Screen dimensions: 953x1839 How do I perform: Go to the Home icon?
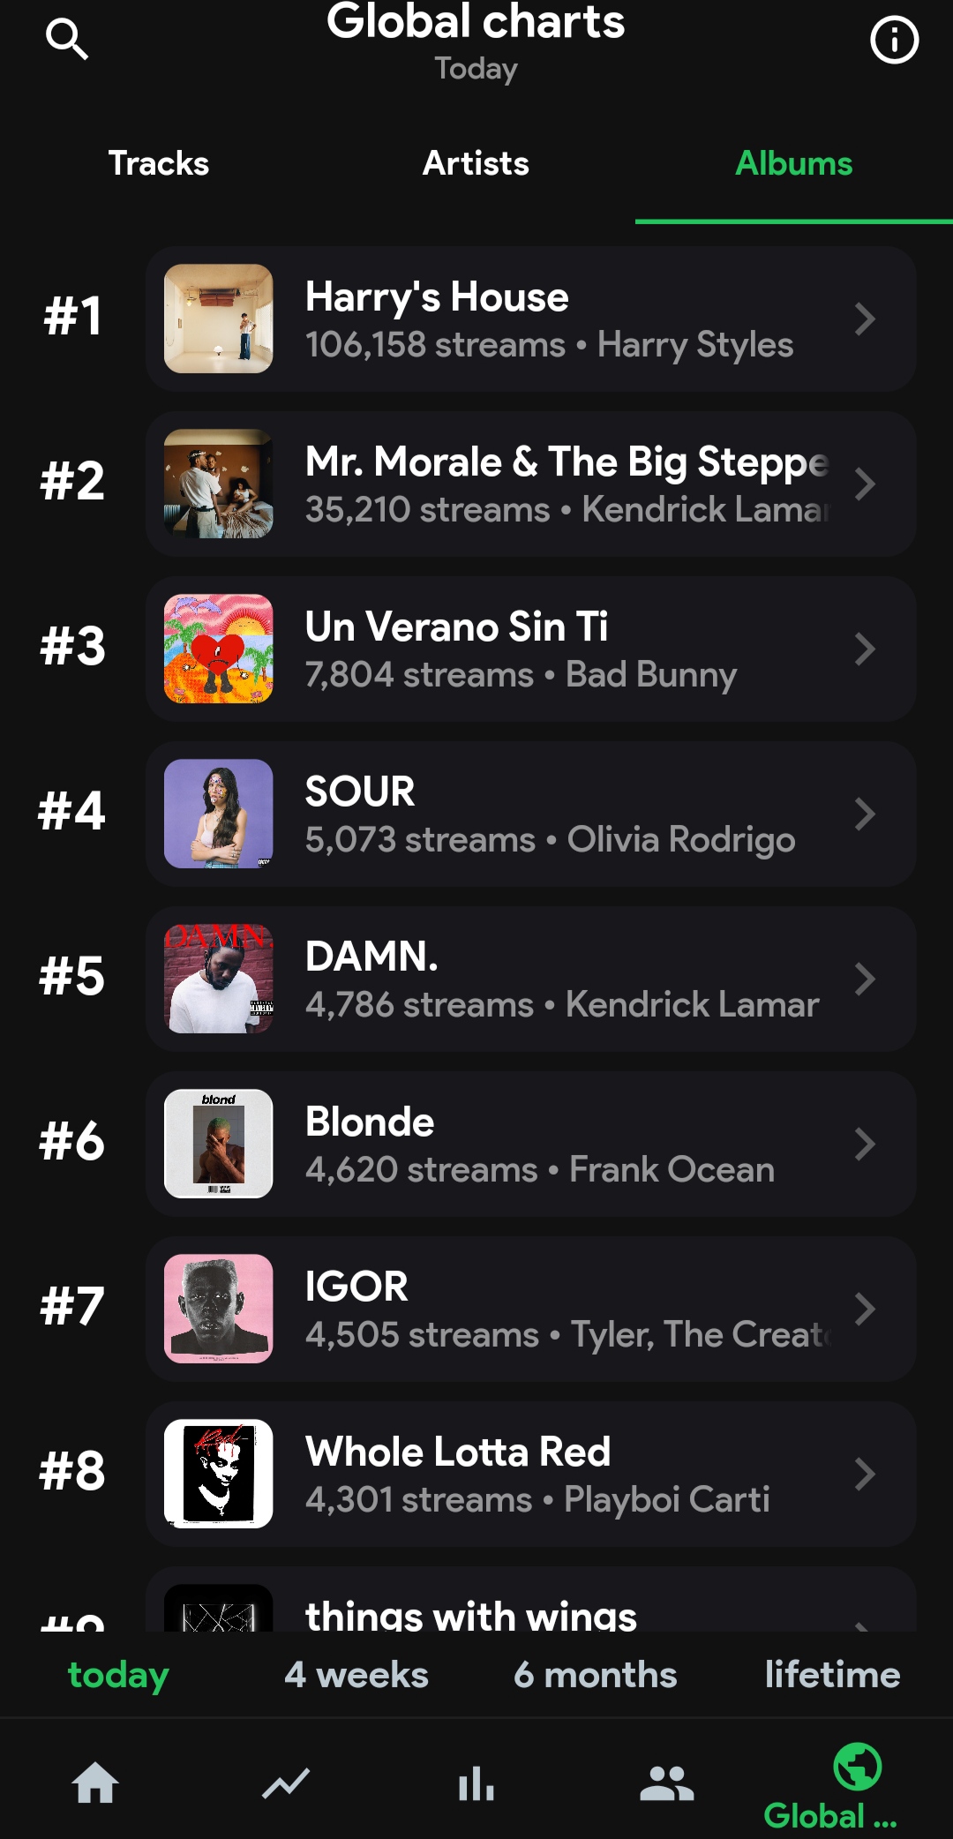95,1783
